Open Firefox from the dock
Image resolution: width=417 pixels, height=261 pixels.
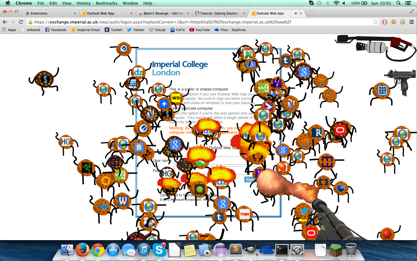click(82, 250)
